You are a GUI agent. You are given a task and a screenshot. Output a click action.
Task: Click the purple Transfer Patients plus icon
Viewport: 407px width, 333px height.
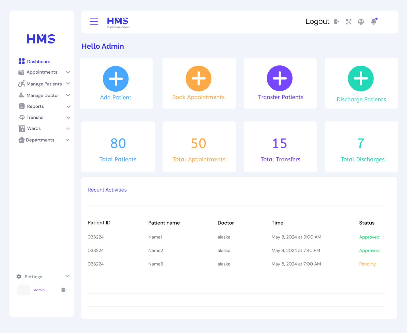click(280, 78)
